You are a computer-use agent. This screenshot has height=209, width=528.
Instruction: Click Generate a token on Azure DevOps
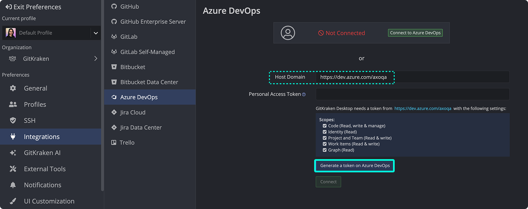click(x=355, y=166)
